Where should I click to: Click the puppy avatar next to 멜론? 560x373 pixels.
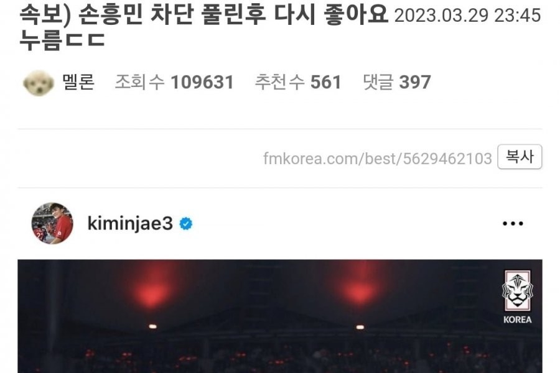click(x=38, y=83)
